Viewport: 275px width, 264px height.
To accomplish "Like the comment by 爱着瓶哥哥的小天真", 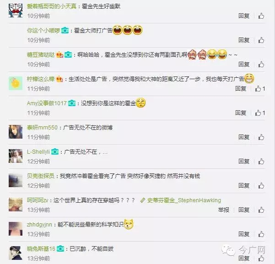I will 261,16.
